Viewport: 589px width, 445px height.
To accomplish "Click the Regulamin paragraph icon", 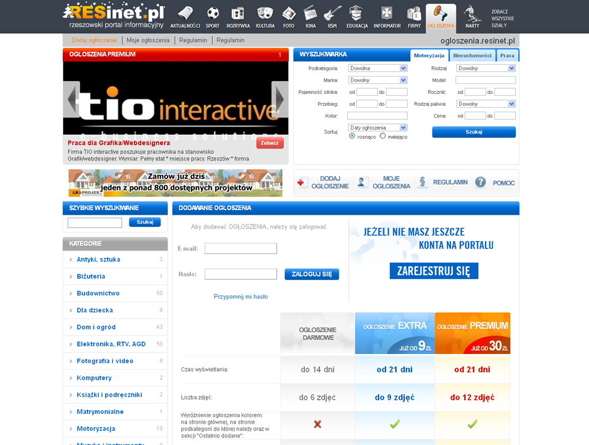I will (x=423, y=182).
